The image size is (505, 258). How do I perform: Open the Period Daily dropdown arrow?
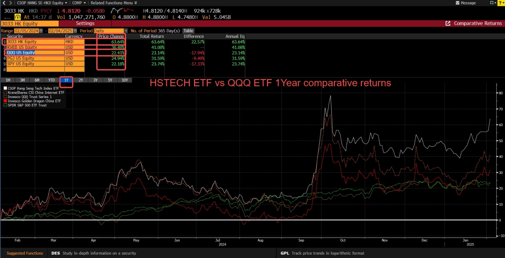coord(126,31)
